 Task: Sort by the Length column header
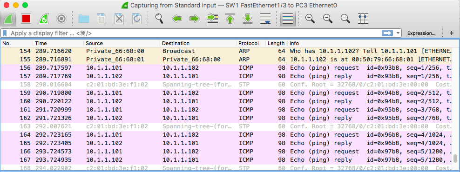click(277, 43)
